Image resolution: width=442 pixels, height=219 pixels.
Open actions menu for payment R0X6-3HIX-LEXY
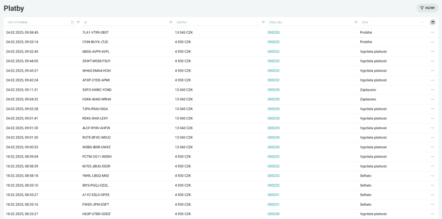coord(432,118)
